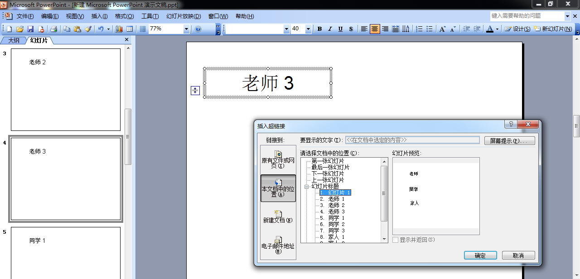Open the font color dropdown arrow
580x279 pixels.
[497, 29]
